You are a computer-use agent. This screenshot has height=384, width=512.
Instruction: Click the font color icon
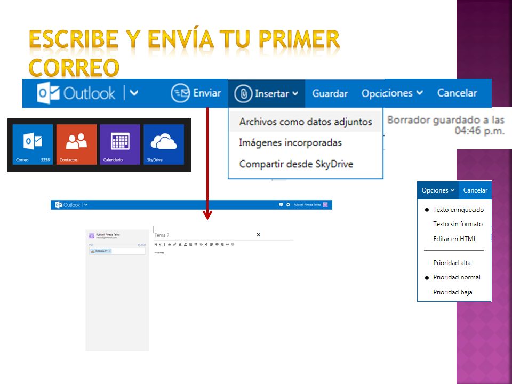[180, 245]
